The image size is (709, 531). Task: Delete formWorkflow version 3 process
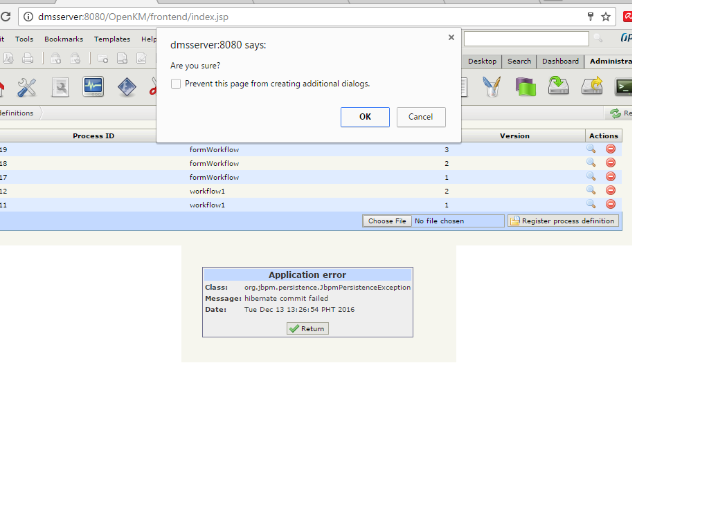click(611, 149)
